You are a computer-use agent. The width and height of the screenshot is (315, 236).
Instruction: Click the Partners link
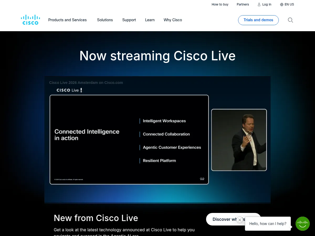tap(243, 4)
